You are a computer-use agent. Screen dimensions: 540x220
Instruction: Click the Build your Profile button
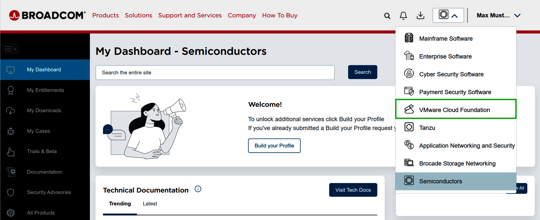274,146
